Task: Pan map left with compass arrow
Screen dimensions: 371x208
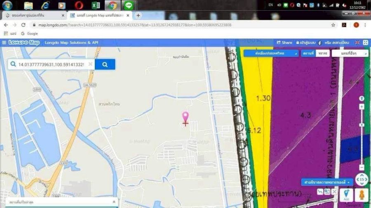Action: (357, 180)
